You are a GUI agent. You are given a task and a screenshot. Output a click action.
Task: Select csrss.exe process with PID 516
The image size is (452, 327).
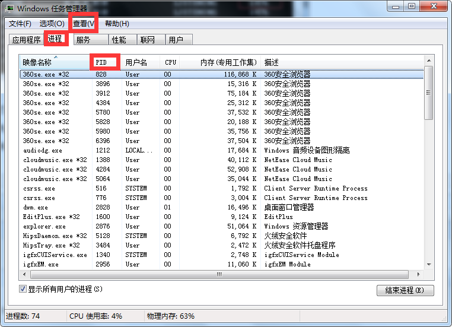[222, 189]
